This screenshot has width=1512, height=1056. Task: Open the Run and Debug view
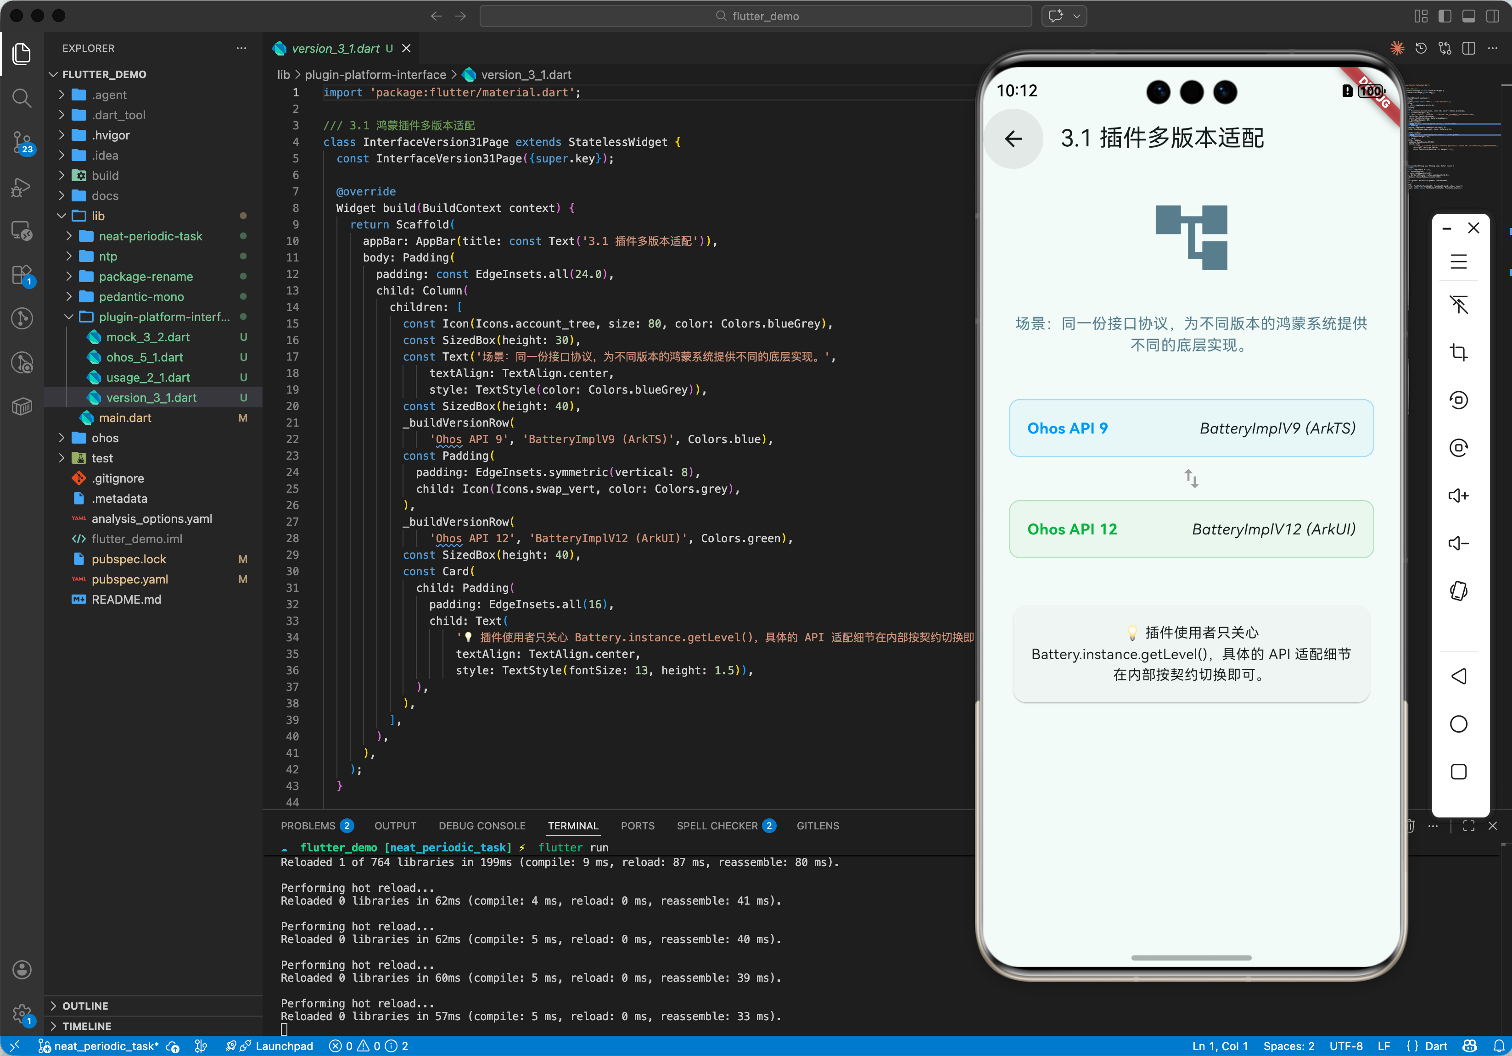[22, 187]
